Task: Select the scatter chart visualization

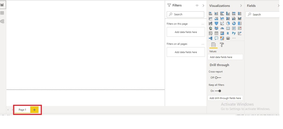Action: click(222, 23)
